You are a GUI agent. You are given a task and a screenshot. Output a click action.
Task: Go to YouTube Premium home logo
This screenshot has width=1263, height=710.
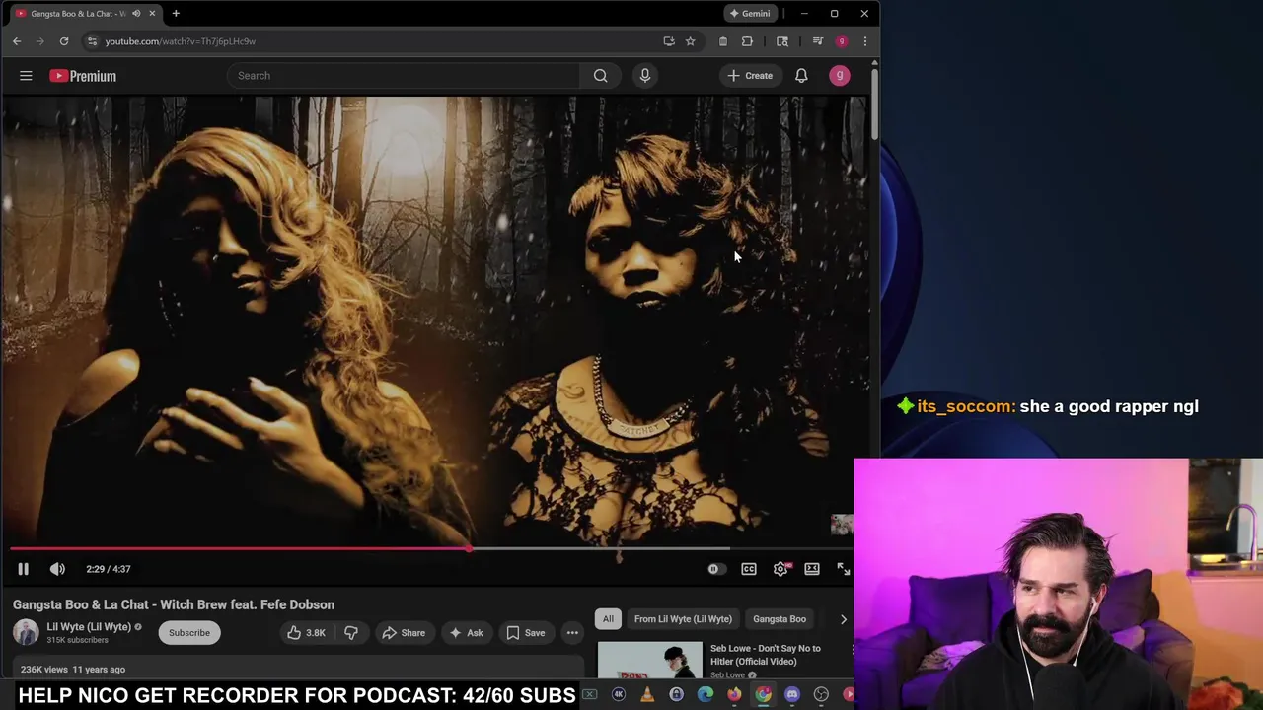pyautogui.click(x=83, y=76)
